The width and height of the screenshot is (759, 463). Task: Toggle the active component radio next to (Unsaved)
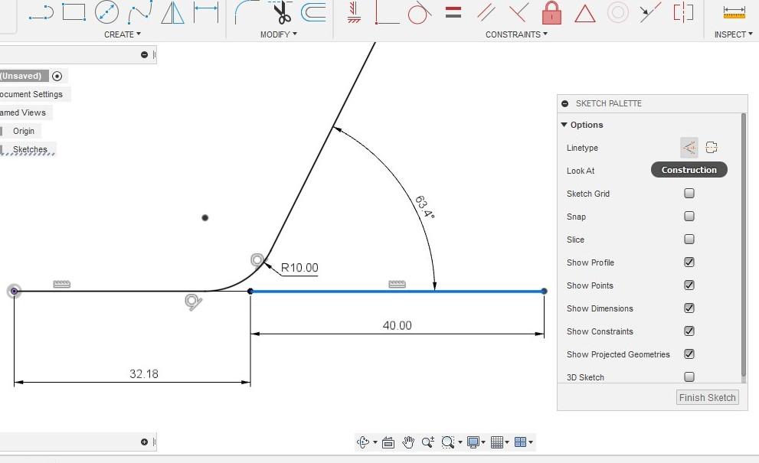pyautogui.click(x=57, y=76)
